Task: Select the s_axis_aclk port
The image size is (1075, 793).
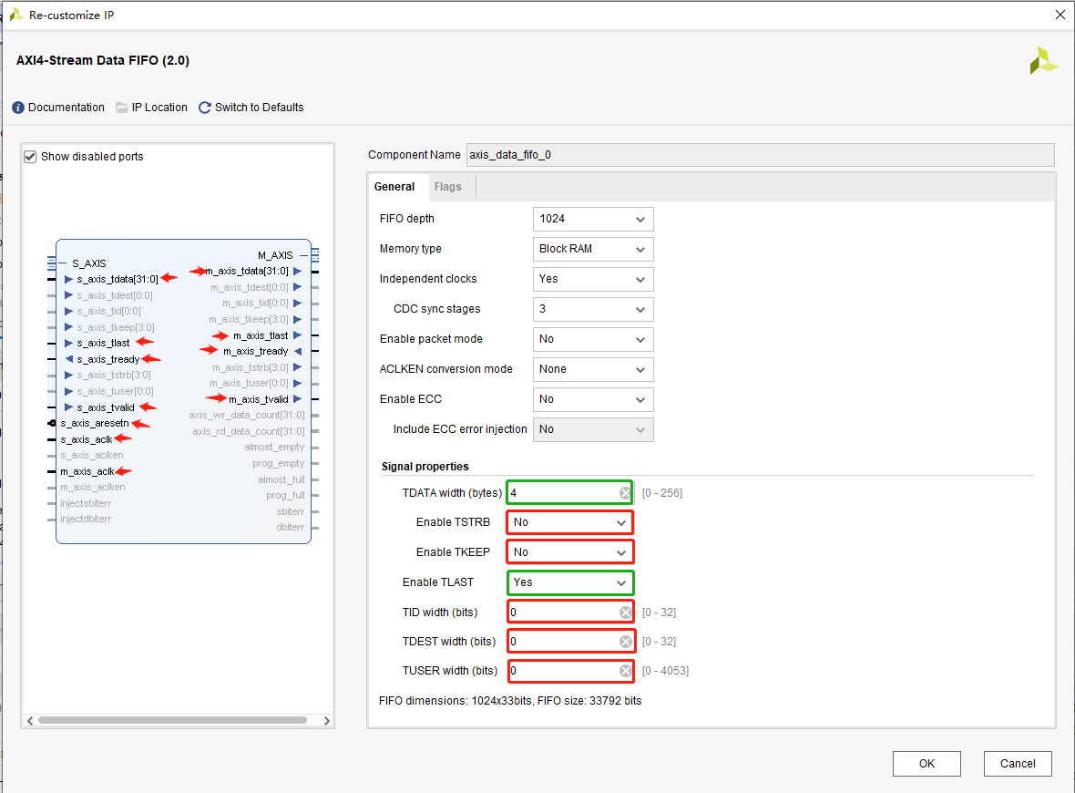Action: (x=87, y=439)
